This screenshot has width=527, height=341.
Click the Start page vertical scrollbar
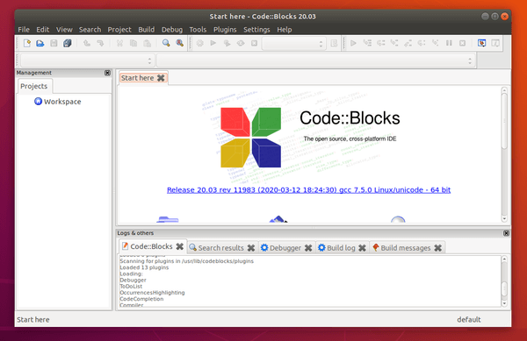[504, 154]
